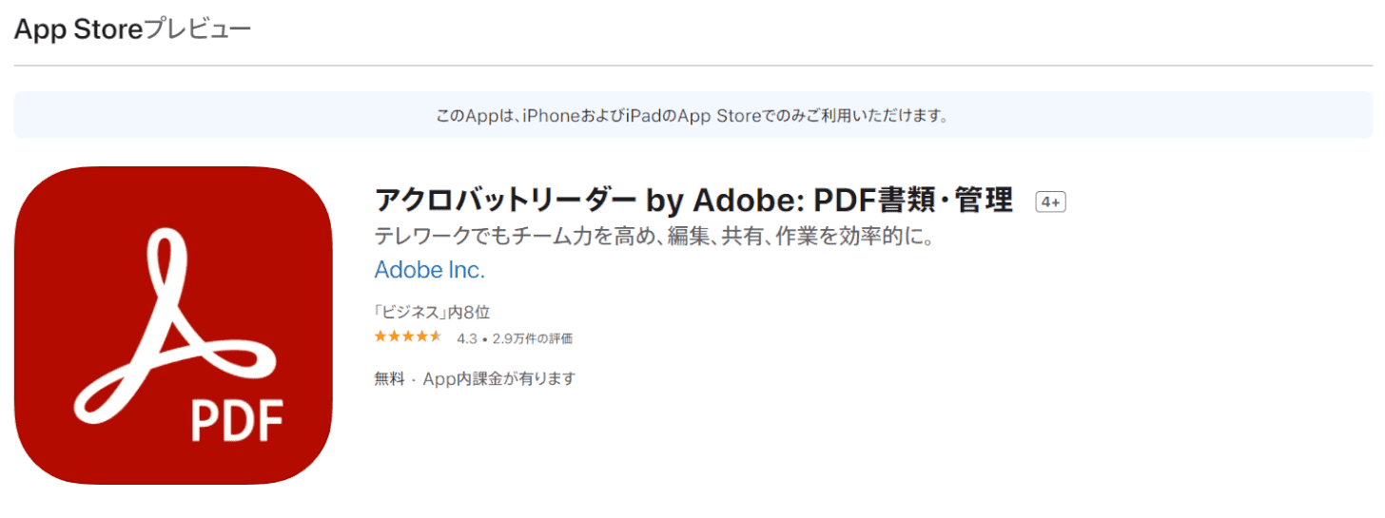Click the アクロバットリーダー by Adobe app title
Image resolution: width=1385 pixels, height=518 pixels.
coord(693,201)
